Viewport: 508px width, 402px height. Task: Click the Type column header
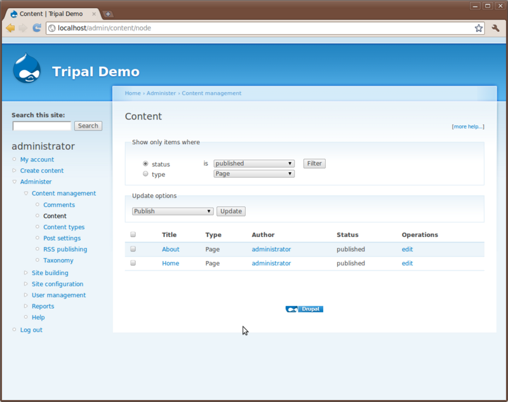213,234
